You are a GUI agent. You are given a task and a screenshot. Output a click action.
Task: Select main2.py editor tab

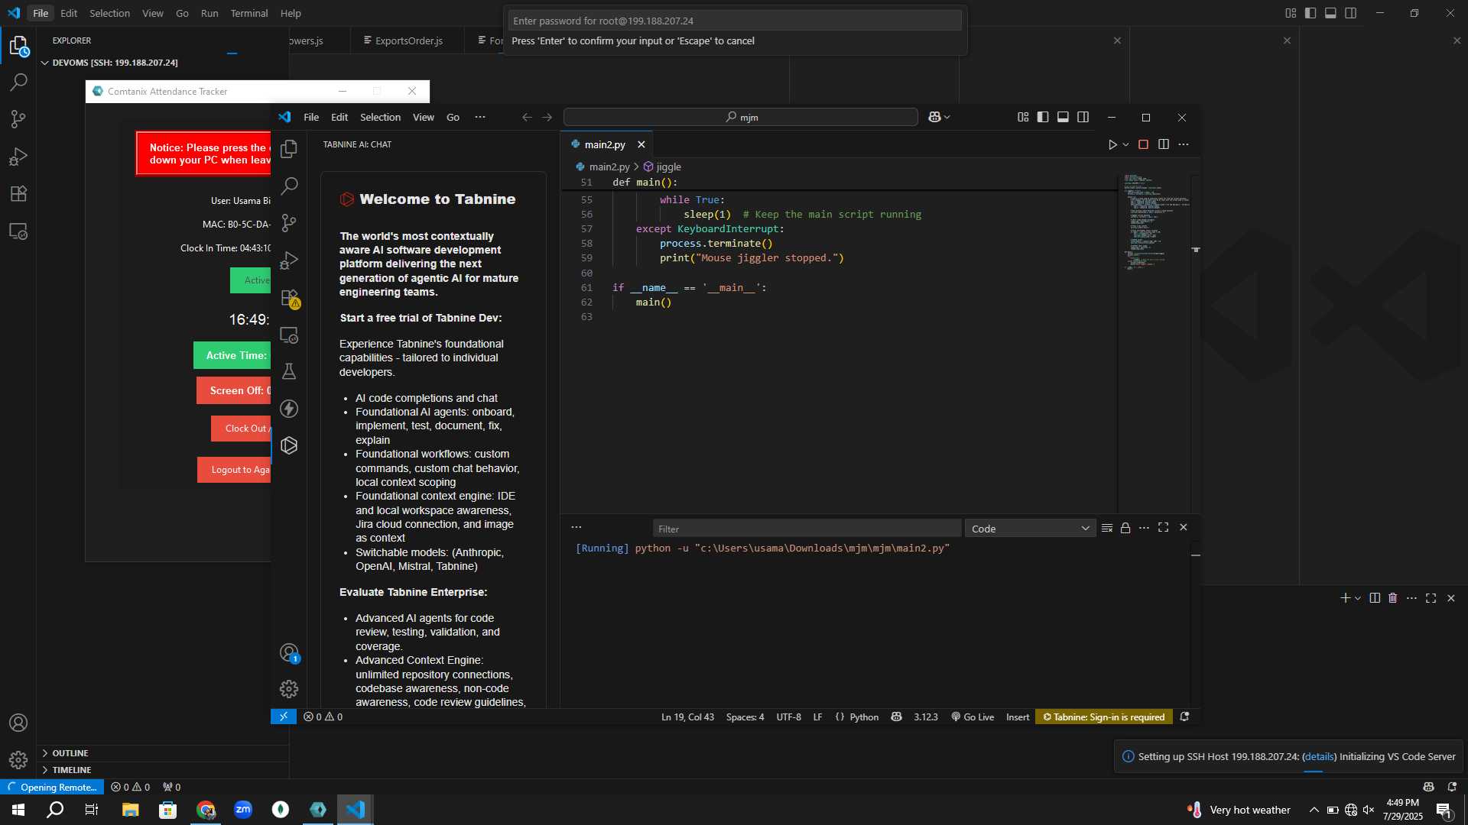tap(605, 144)
